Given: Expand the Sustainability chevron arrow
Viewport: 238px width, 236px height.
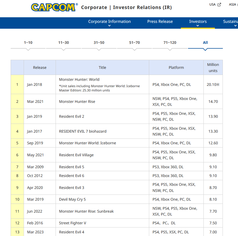Looking at the screenshot, I should pyautogui.click(x=235, y=26).
